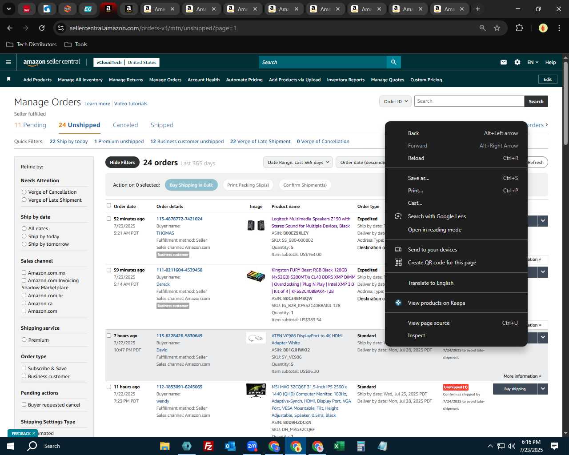
Task: Go back using browser back arrow
Action: pyautogui.click(x=10, y=28)
